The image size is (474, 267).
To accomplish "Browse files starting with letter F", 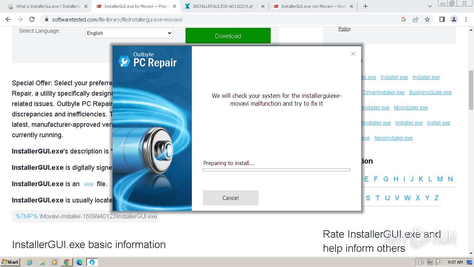I will click(x=376, y=179).
